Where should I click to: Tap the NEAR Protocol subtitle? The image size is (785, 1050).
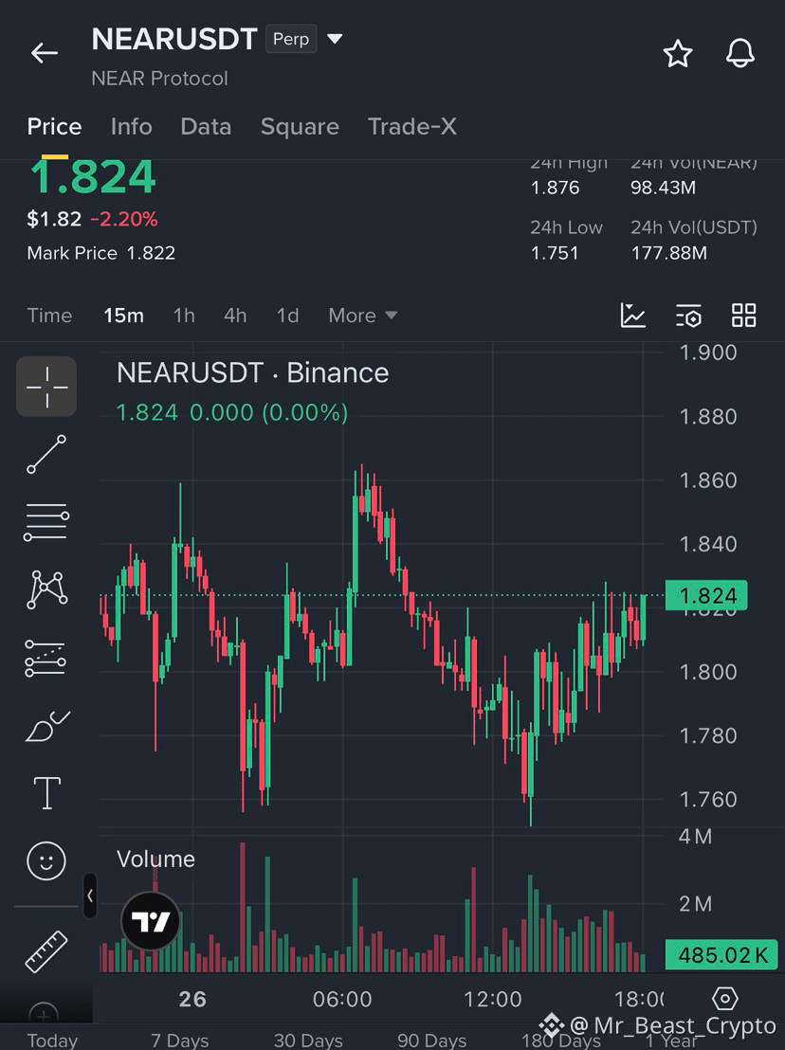(x=159, y=79)
